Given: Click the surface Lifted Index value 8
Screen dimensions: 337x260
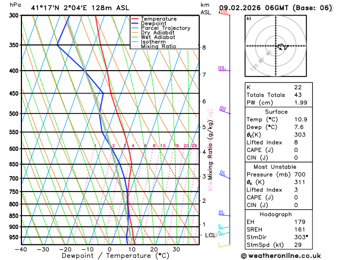Looking at the screenshot, I should coord(296,142).
